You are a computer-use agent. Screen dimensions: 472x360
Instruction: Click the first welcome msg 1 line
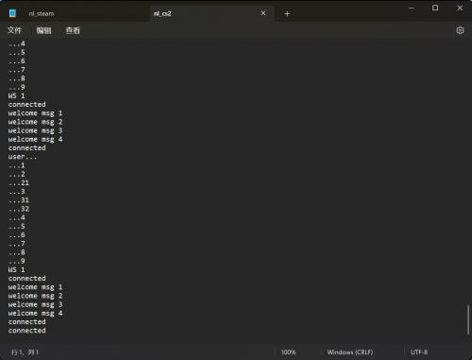35,113
